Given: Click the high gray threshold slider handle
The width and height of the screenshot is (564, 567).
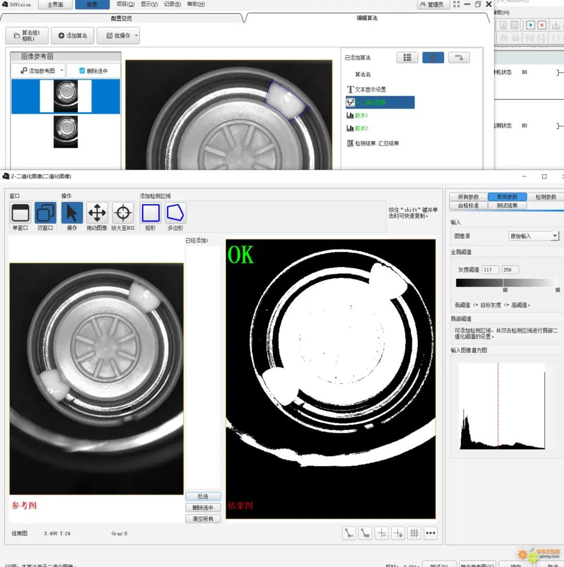Looking at the screenshot, I should pos(558,290).
